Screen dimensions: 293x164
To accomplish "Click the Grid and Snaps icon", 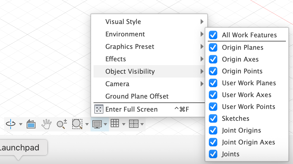I will pyautogui.click(x=115, y=123).
